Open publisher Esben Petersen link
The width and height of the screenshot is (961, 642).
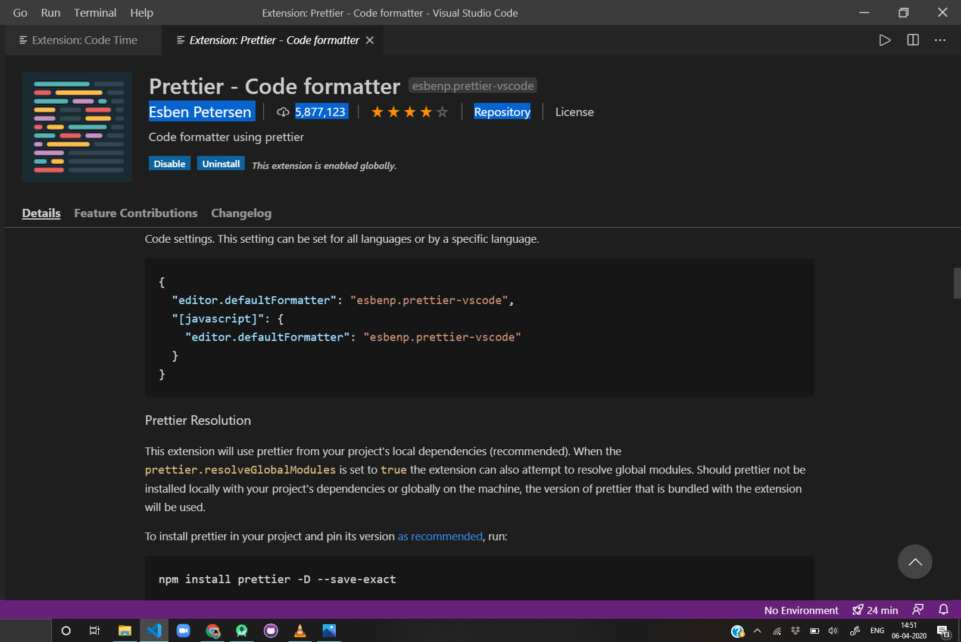(x=201, y=112)
